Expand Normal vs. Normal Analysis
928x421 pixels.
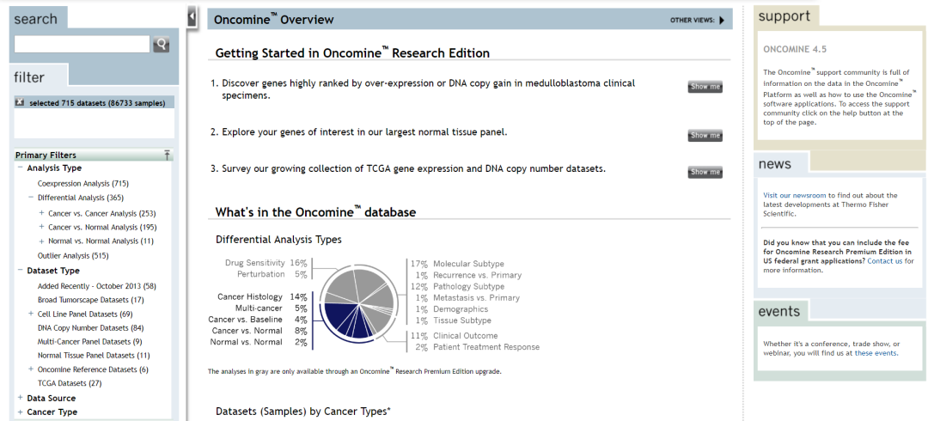click(41, 241)
